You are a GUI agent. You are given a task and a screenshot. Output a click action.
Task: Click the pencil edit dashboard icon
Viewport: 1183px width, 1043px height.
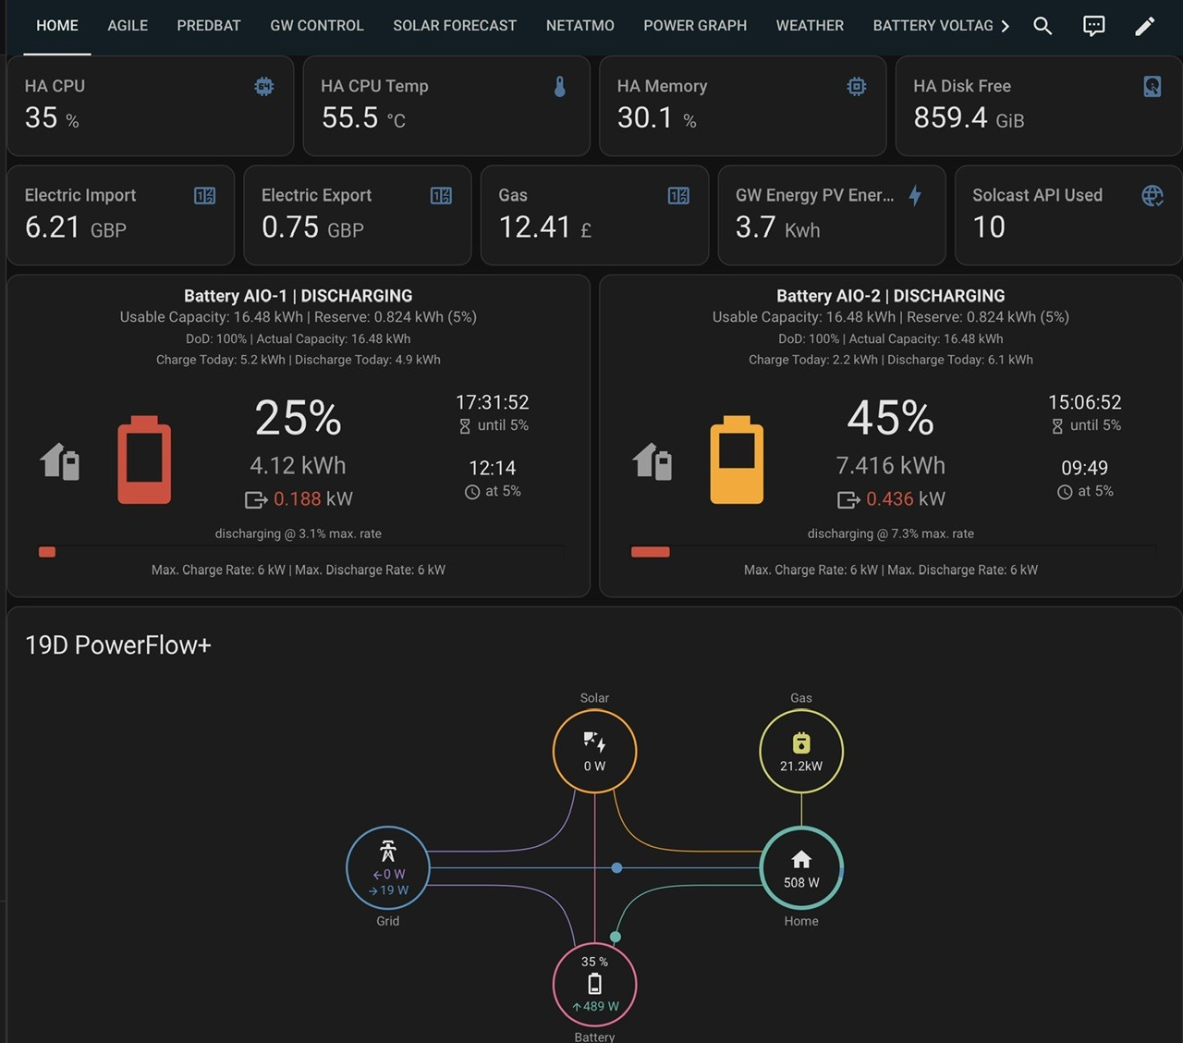click(x=1144, y=26)
